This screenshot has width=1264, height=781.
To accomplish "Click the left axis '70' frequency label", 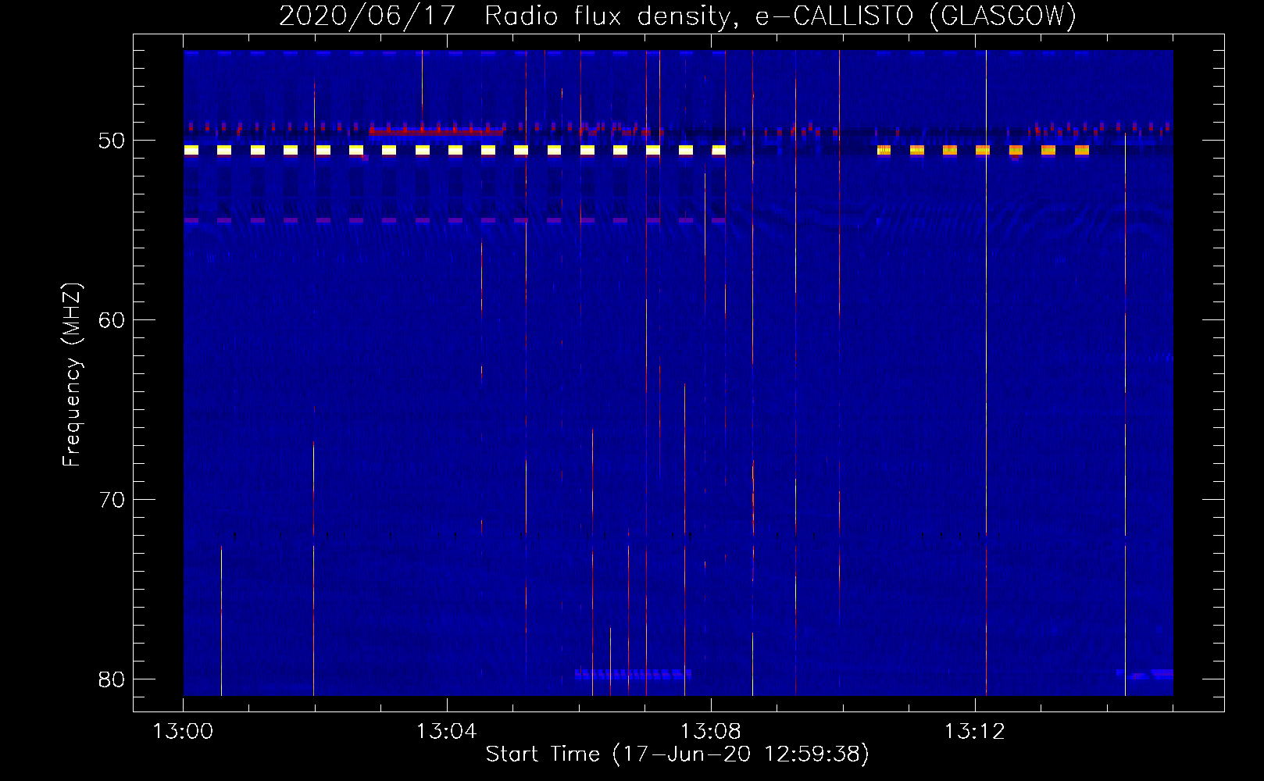I will click(112, 500).
